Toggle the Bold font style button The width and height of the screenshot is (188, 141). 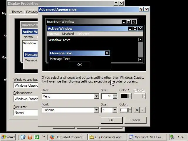coord(137,110)
